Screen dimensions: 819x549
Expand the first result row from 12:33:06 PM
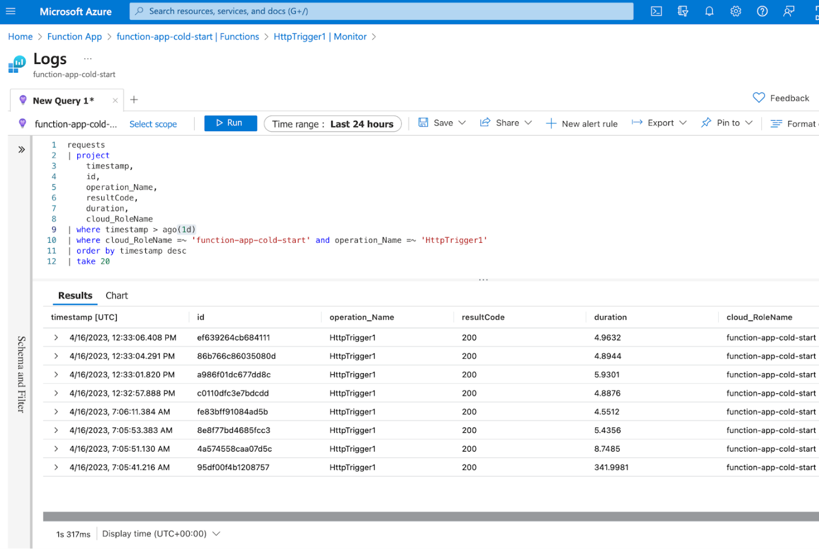click(55, 337)
